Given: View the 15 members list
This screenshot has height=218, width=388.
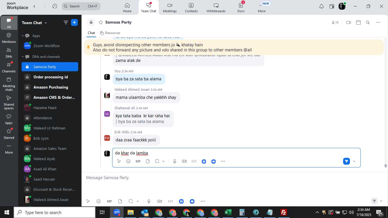Looking at the screenshot, I should point(335,22).
